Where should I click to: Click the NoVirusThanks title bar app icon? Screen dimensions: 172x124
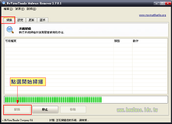(x=4, y=3)
